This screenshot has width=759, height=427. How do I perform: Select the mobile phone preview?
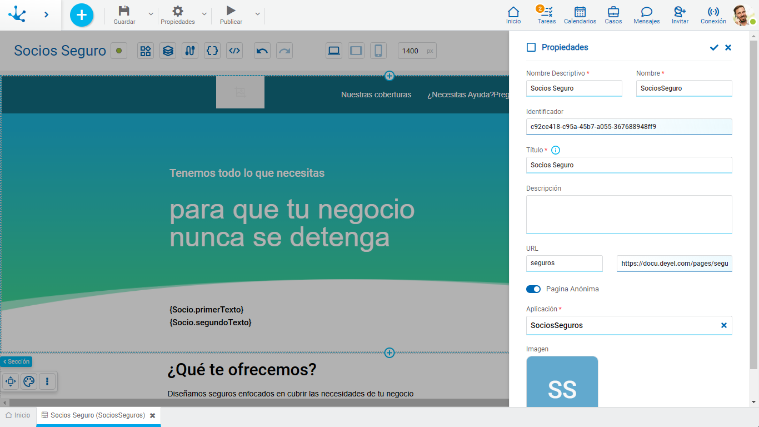[x=378, y=51]
